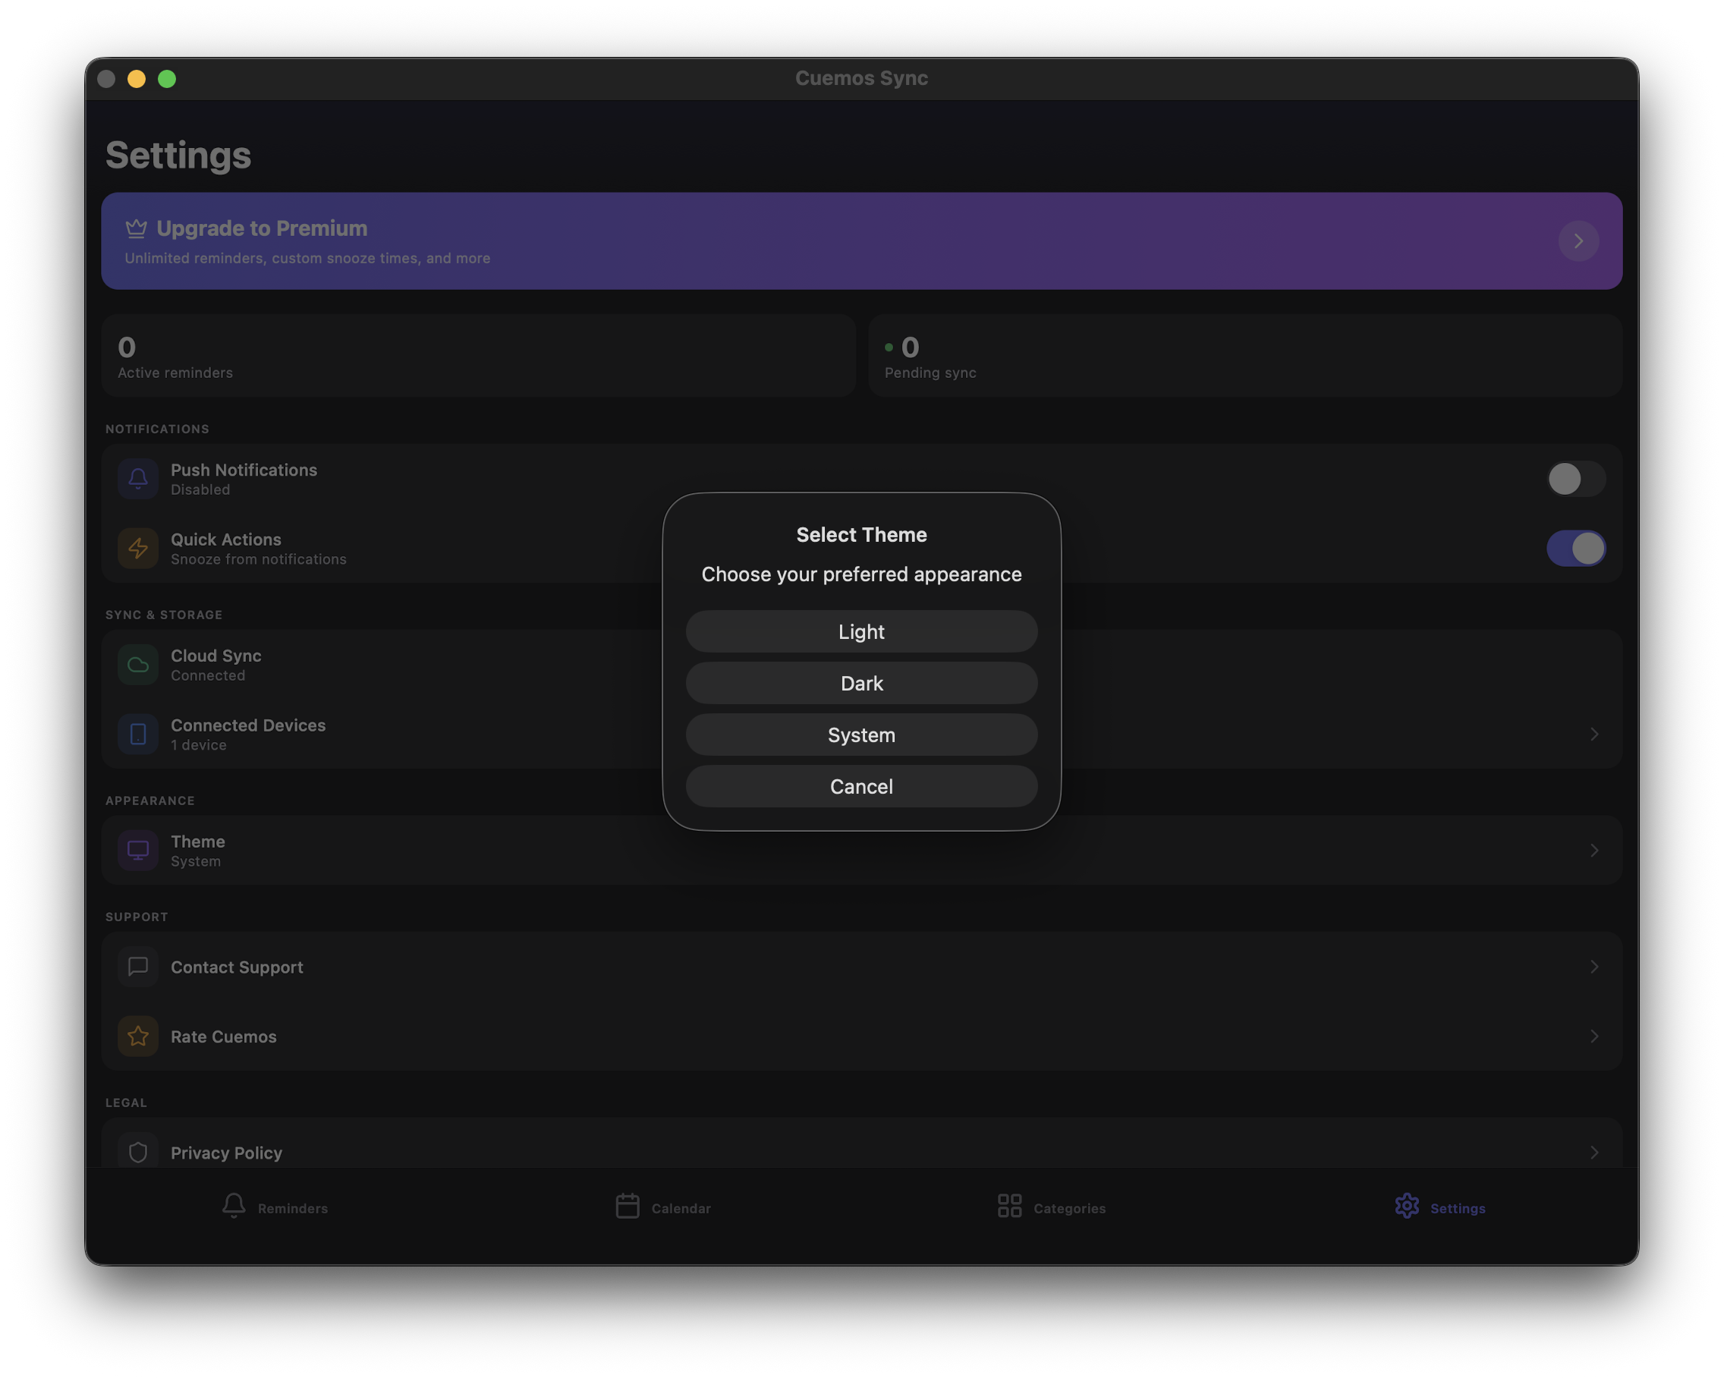The image size is (1724, 1378).
Task: Click the Push Notifications bell icon
Action: (x=137, y=478)
